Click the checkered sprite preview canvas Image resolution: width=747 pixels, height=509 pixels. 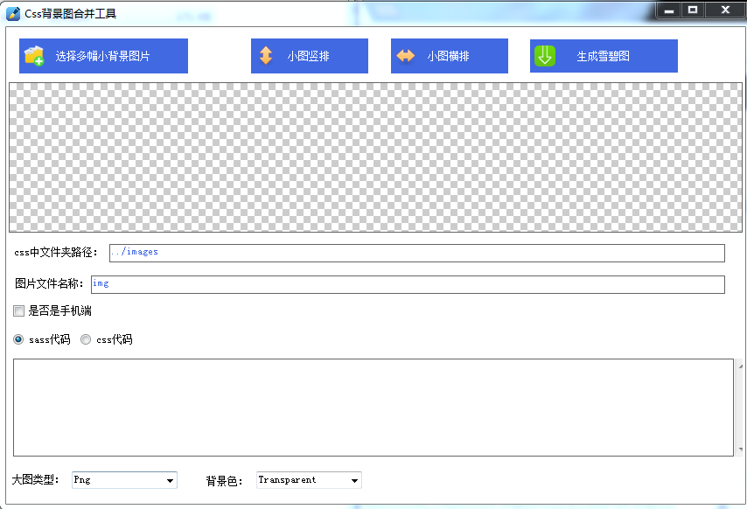[375, 157]
